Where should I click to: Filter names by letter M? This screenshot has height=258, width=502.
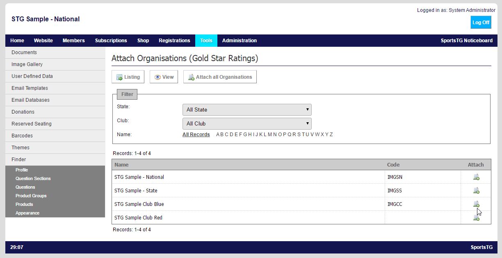[x=270, y=135]
